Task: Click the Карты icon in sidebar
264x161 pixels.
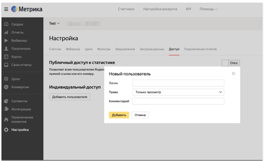Action: [6, 57]
